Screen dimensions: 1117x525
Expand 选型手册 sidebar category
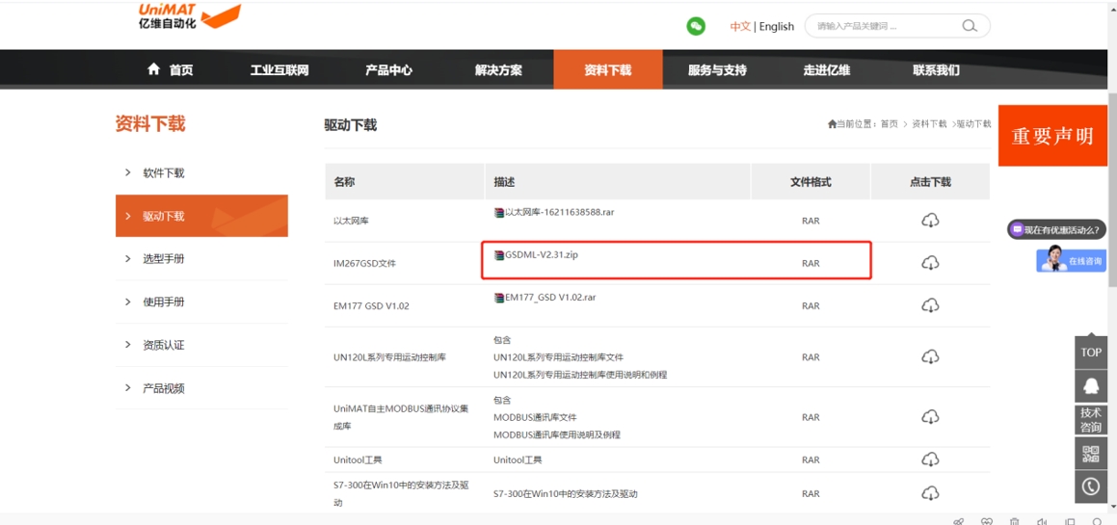click(163, 259)
